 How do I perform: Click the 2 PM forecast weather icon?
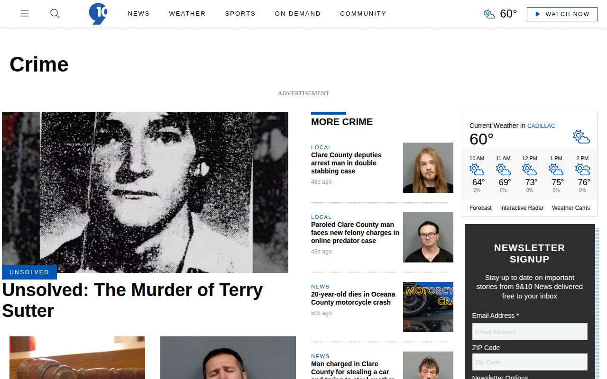point(582,170)
